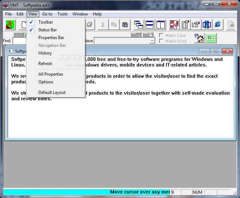Select Properties Bar from View menu
Viewport: 240px width, 198px height.
pyautogui.click(x=56, y=38)
